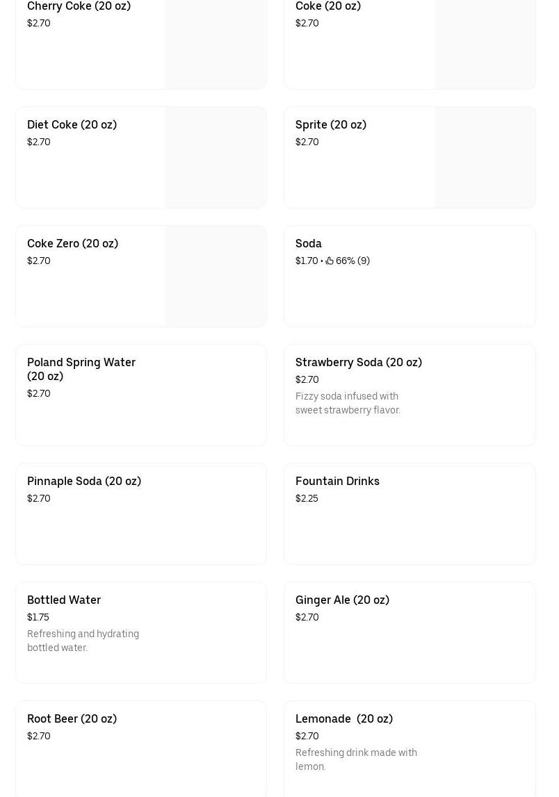
Task: Select Coke Zero (20 oz)
Action: tap(72, 244)
